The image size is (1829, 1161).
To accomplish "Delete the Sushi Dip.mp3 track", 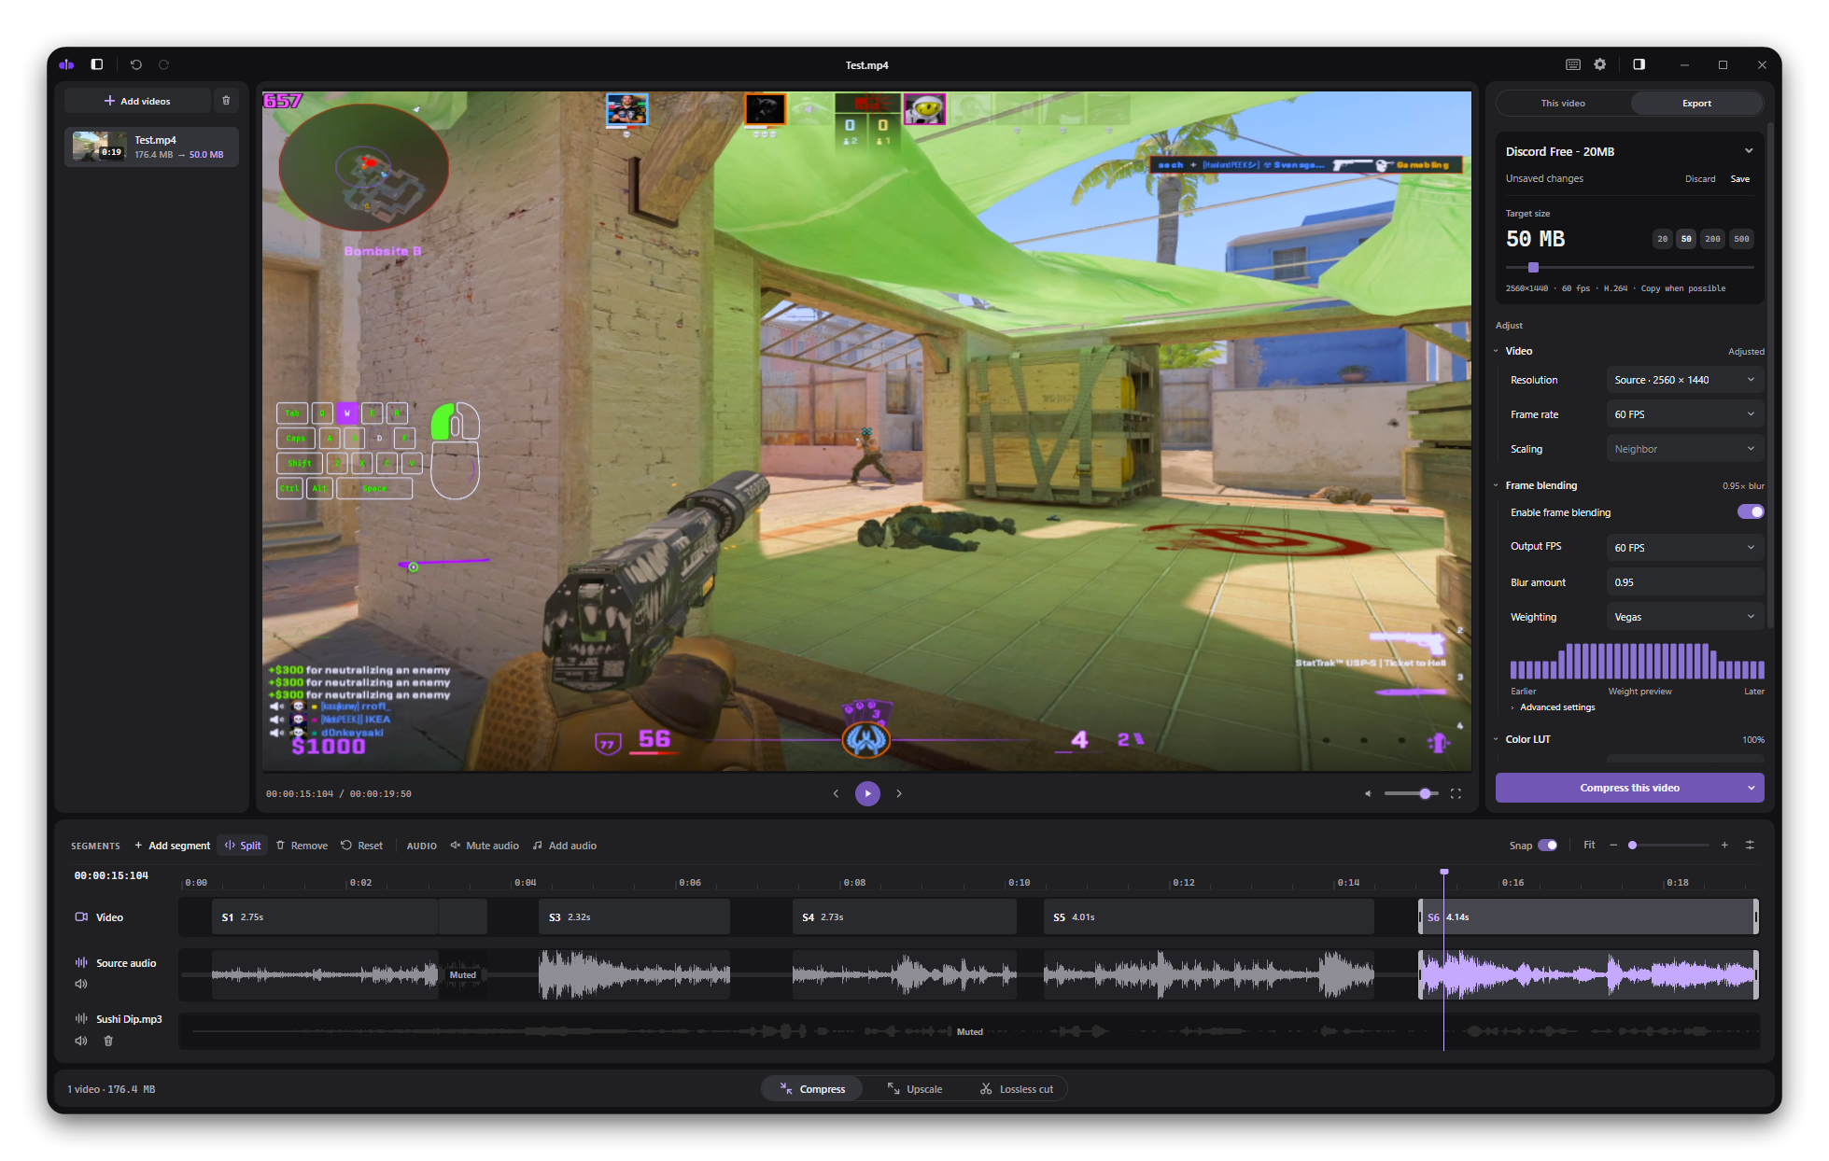I will 108,1041.
